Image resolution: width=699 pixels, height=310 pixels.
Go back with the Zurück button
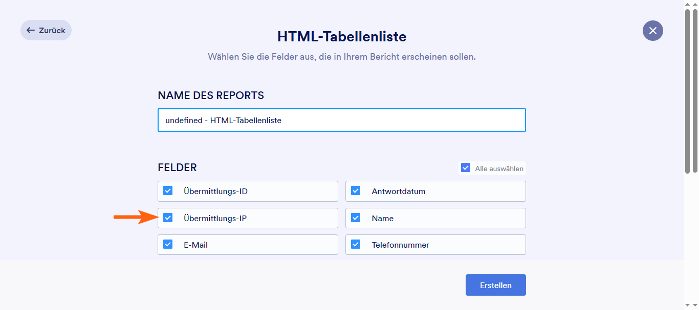tap(46, 30)
